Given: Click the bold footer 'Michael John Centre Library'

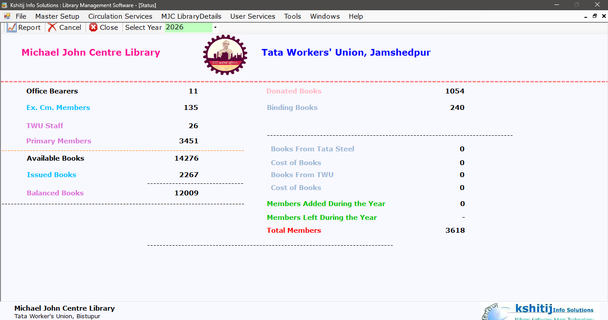Looking at the screenshot, I should pyautogui.click(x=65, y=308).
